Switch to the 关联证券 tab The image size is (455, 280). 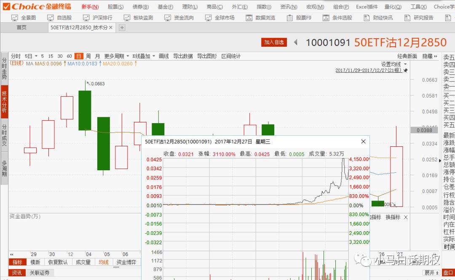[x=39, y=273]
